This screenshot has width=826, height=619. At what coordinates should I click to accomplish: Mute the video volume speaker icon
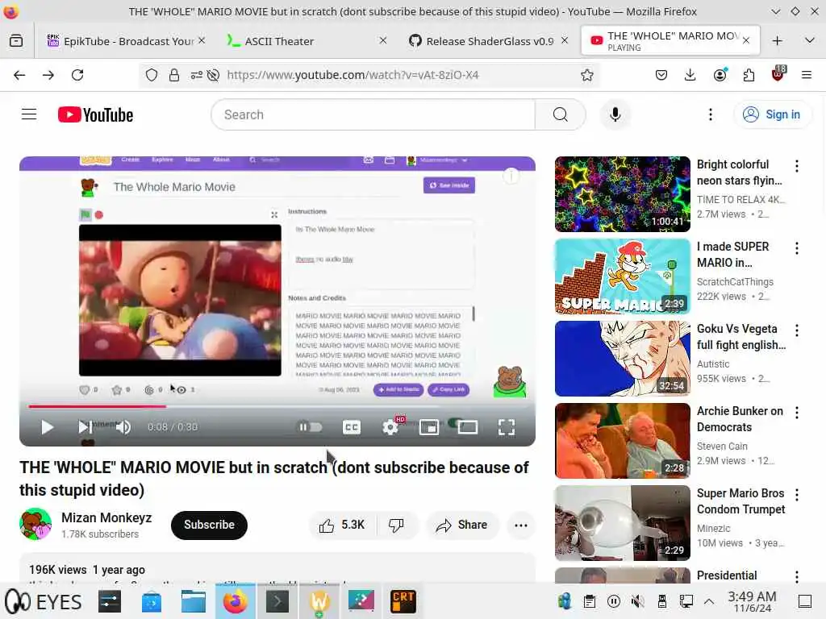point(123,427)
